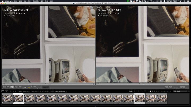Image resolution: width=191 pixels, height=107 pixels.
Task: Close the Select (Nikon) compare pane
Action: coord(94,84)
